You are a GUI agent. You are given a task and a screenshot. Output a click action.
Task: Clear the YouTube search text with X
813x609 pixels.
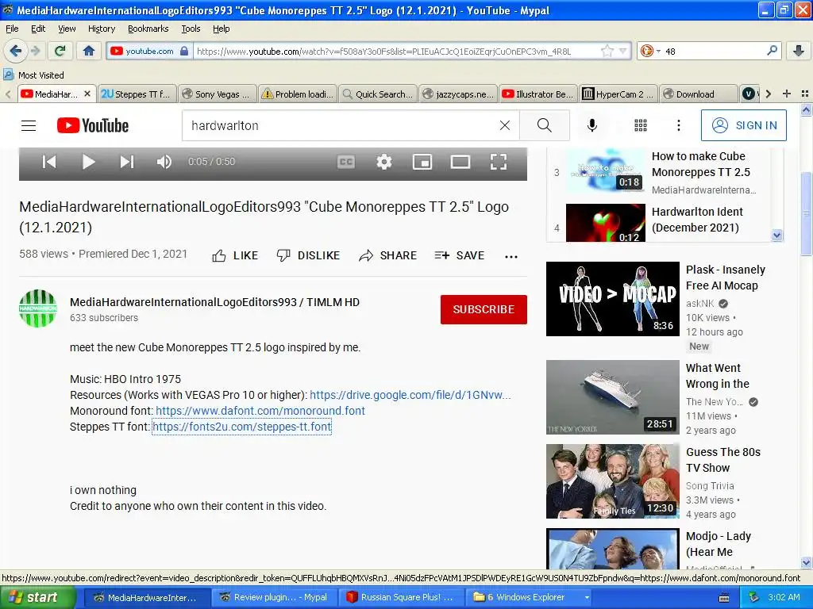point(504,125)
